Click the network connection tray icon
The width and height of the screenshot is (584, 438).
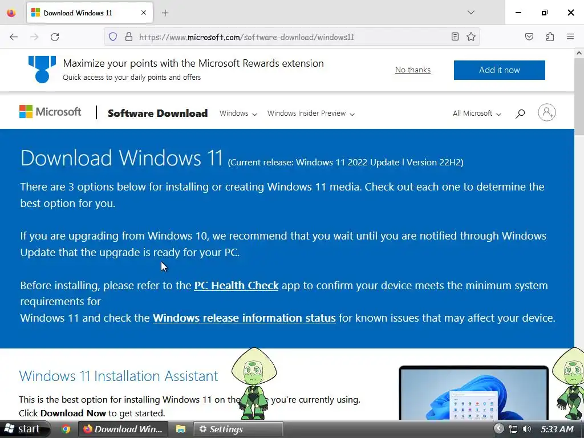pos(513,429)
